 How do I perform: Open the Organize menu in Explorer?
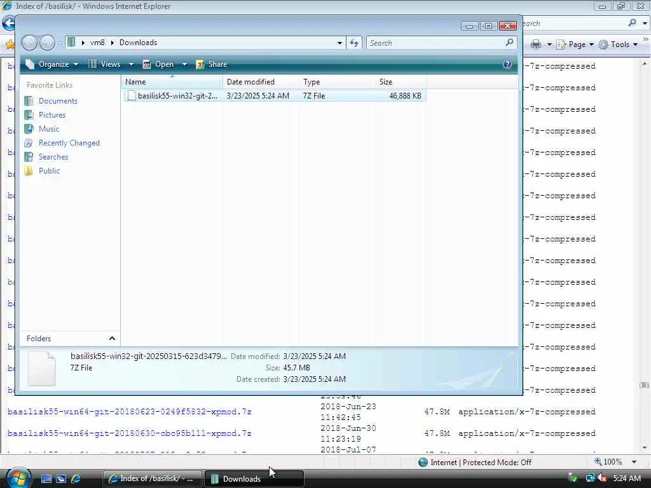coord(52,64)
